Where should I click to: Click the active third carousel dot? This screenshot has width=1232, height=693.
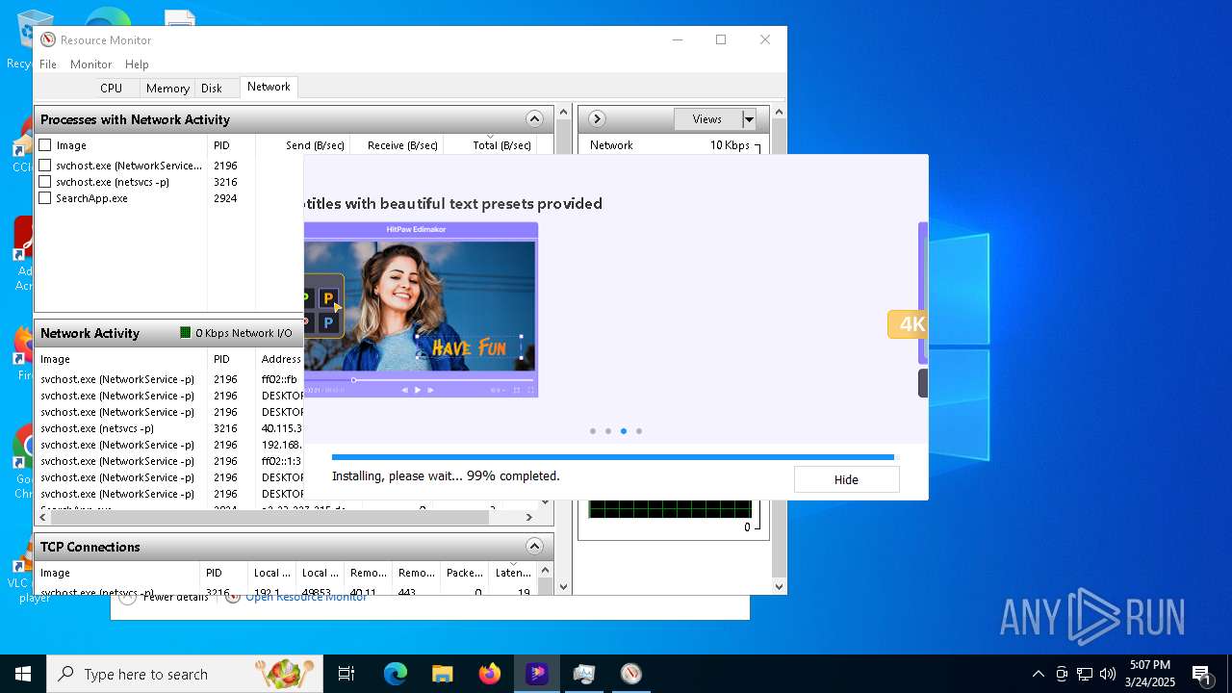point(624,431)
